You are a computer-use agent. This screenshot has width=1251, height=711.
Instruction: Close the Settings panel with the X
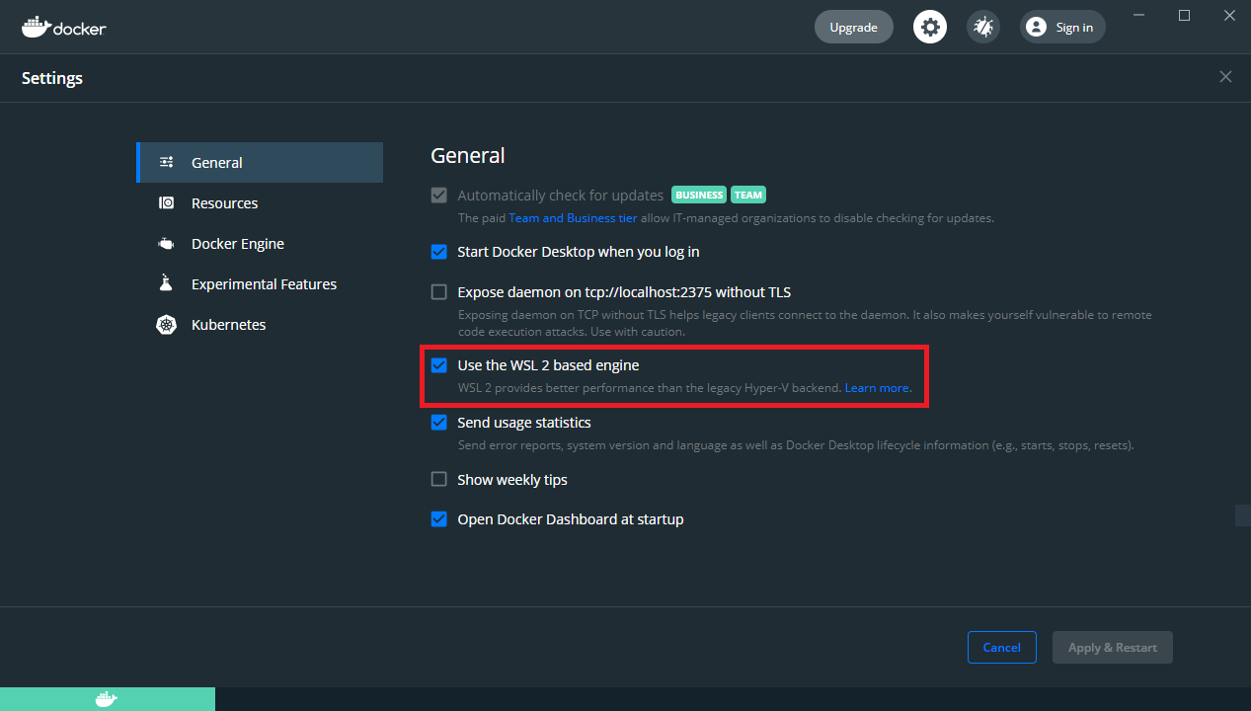pyautogui.click(x=1225, y=76)
